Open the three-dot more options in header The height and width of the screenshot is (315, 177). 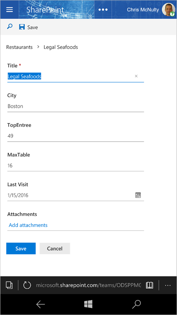(x=103, y=10)
